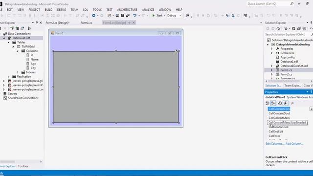Screen dimensions: 313x176
Task: Click the Step Into debug icon
Action: pos(228,15)
